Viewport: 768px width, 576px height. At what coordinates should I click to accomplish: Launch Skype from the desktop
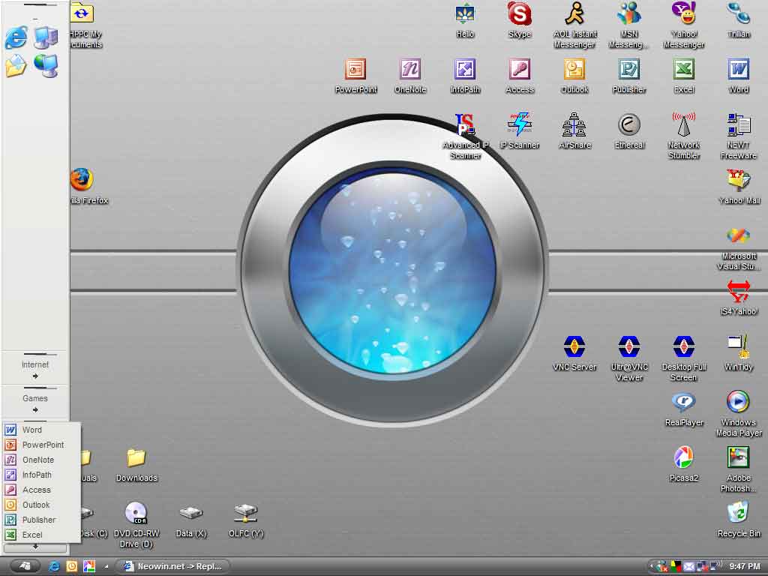click(x=519, y=16)
